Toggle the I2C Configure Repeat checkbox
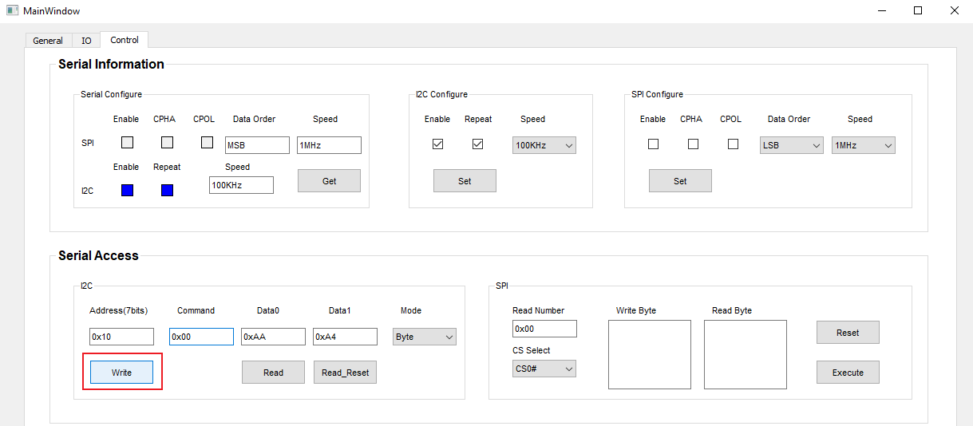This screenshot has height=426, width=973. click(477, 144)
